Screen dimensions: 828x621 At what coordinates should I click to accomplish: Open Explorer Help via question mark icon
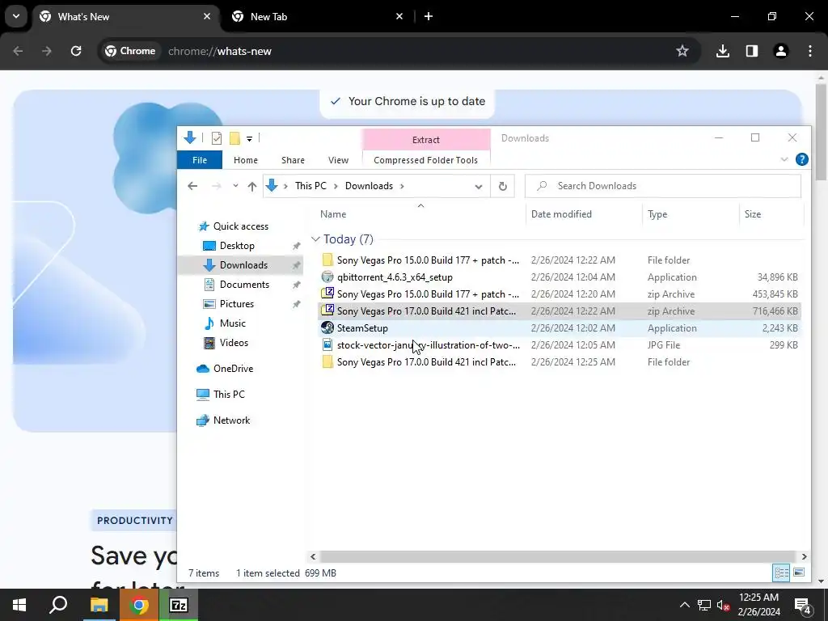801,159
